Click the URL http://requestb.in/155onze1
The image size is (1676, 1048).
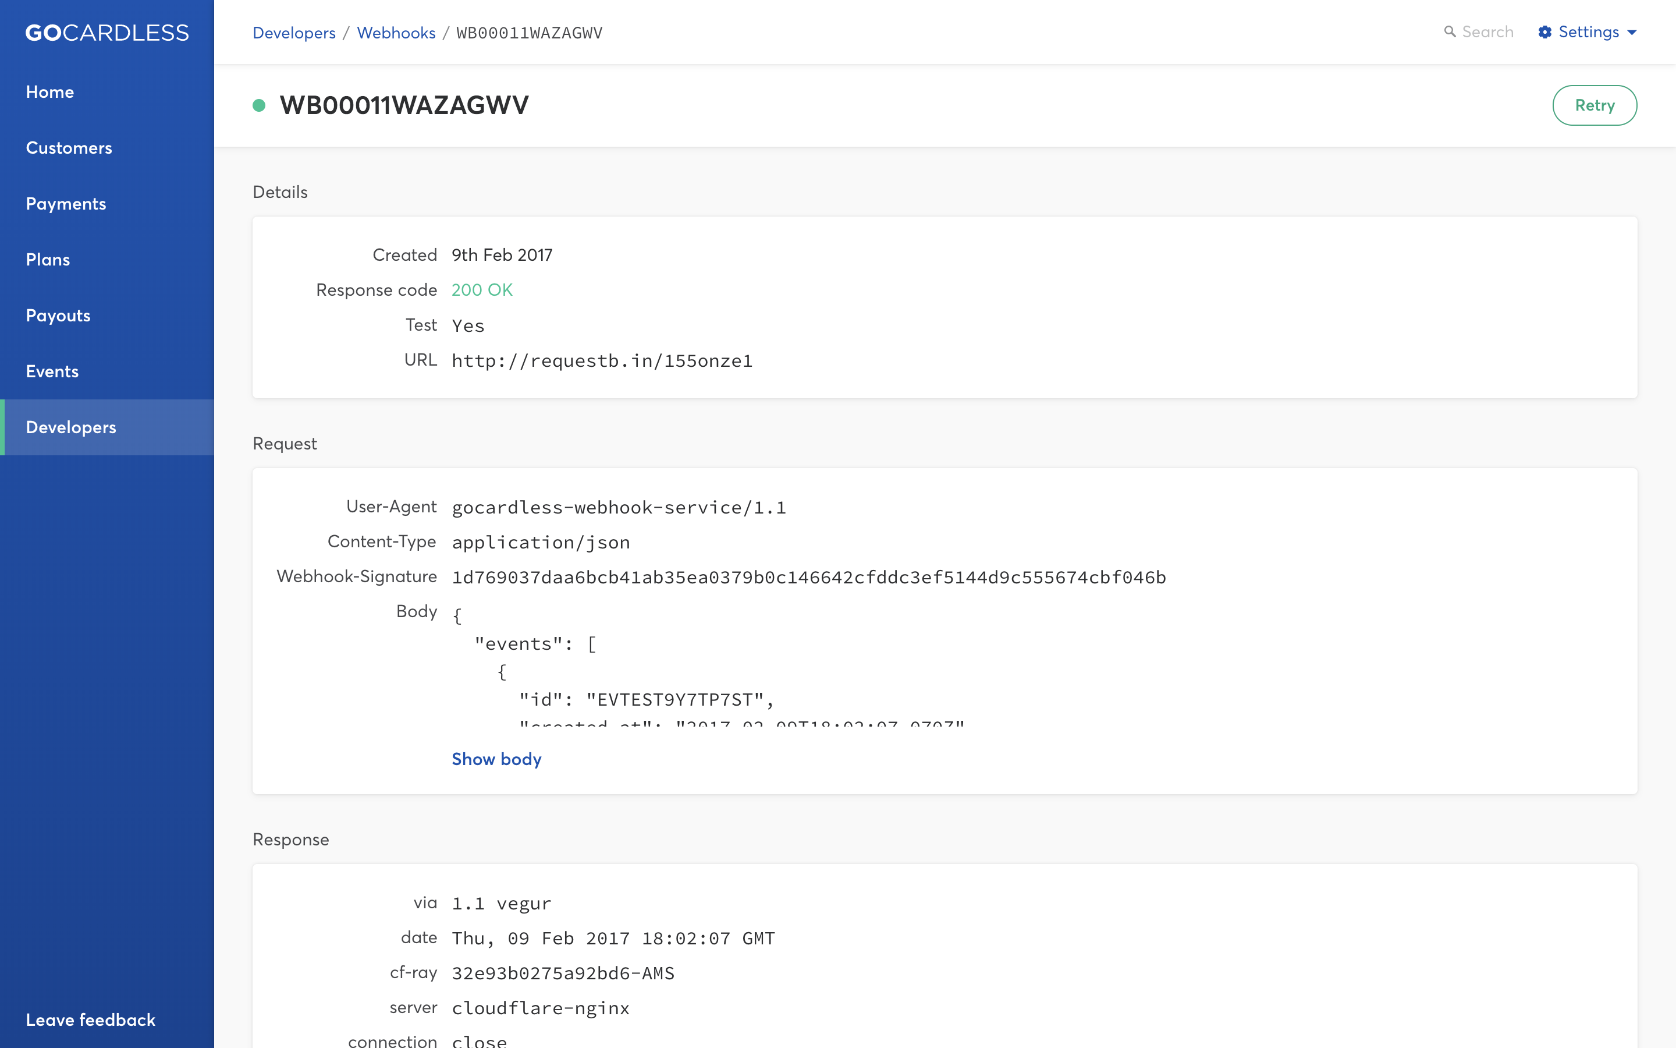(602, 360)
